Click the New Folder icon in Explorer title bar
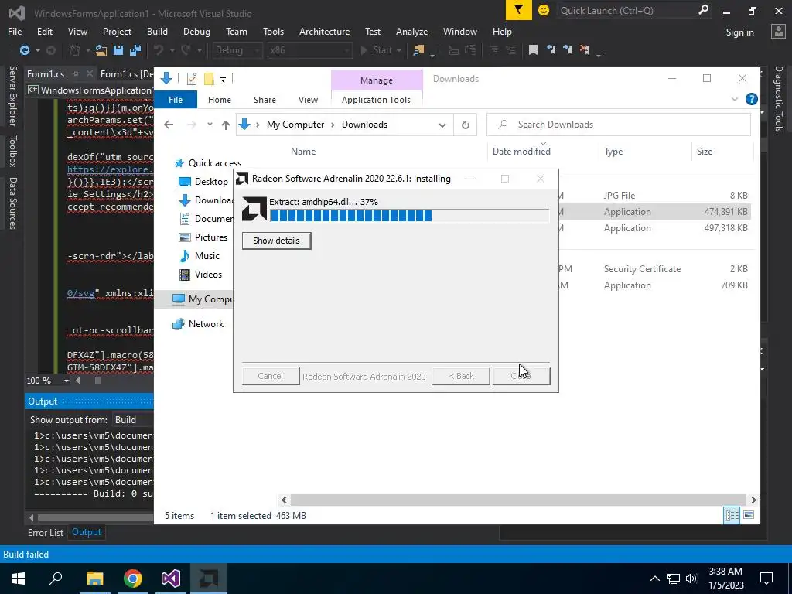 click(209, 79)
